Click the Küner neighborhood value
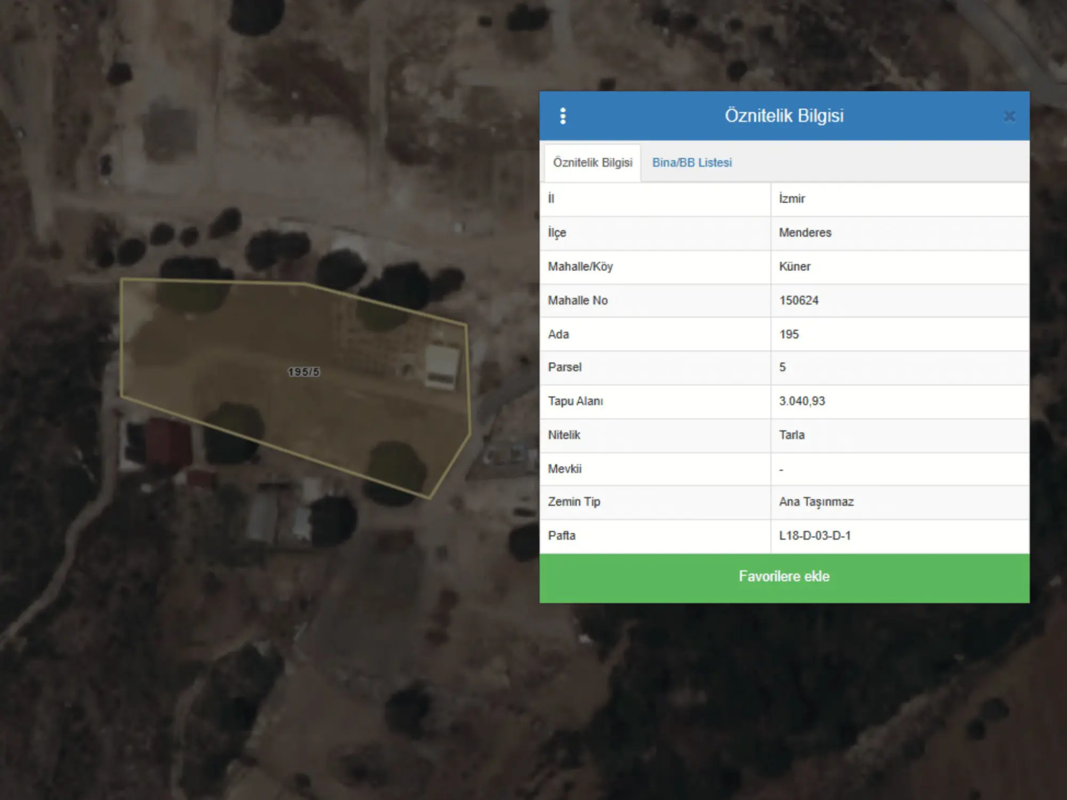The width and height of the screenshot is (1067, 800). pos(794,266)
